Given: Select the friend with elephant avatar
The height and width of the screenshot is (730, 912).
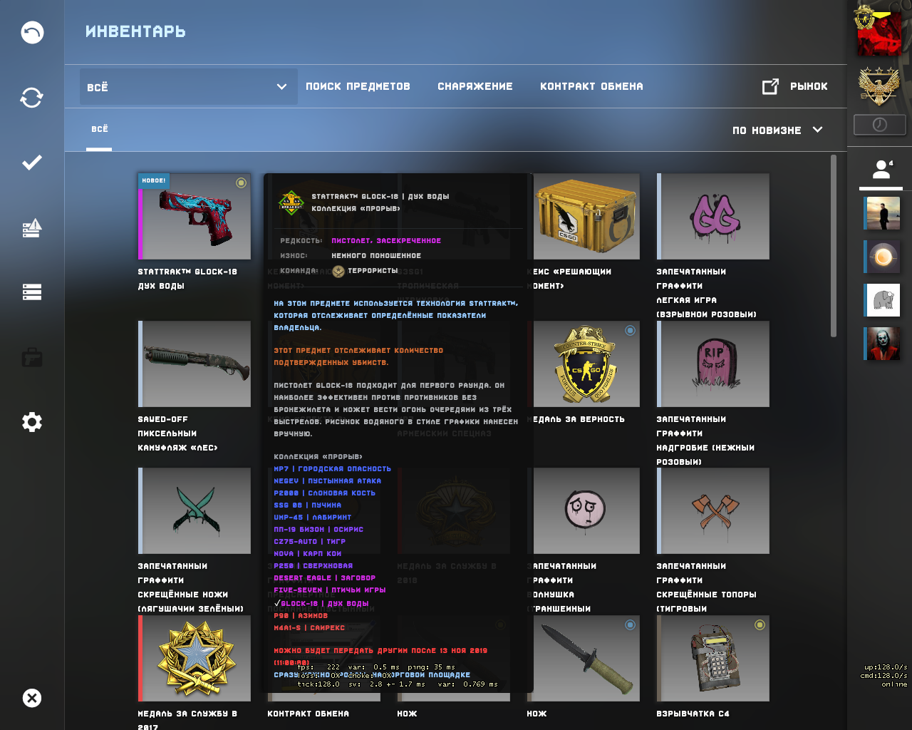Looking at the screenshot, I should click(x=882, y=300).
